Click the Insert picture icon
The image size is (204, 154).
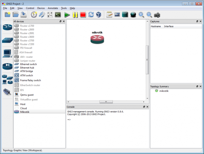117,14
